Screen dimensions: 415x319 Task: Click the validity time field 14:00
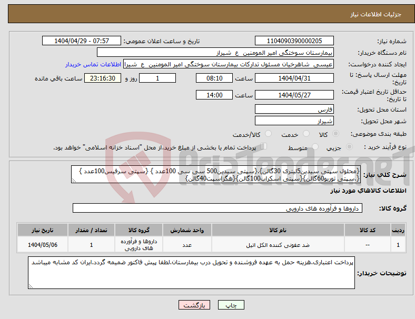coord(214,95)
